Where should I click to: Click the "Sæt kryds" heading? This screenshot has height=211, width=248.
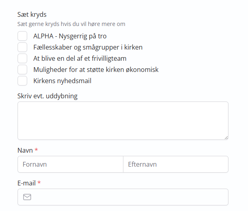32,14
